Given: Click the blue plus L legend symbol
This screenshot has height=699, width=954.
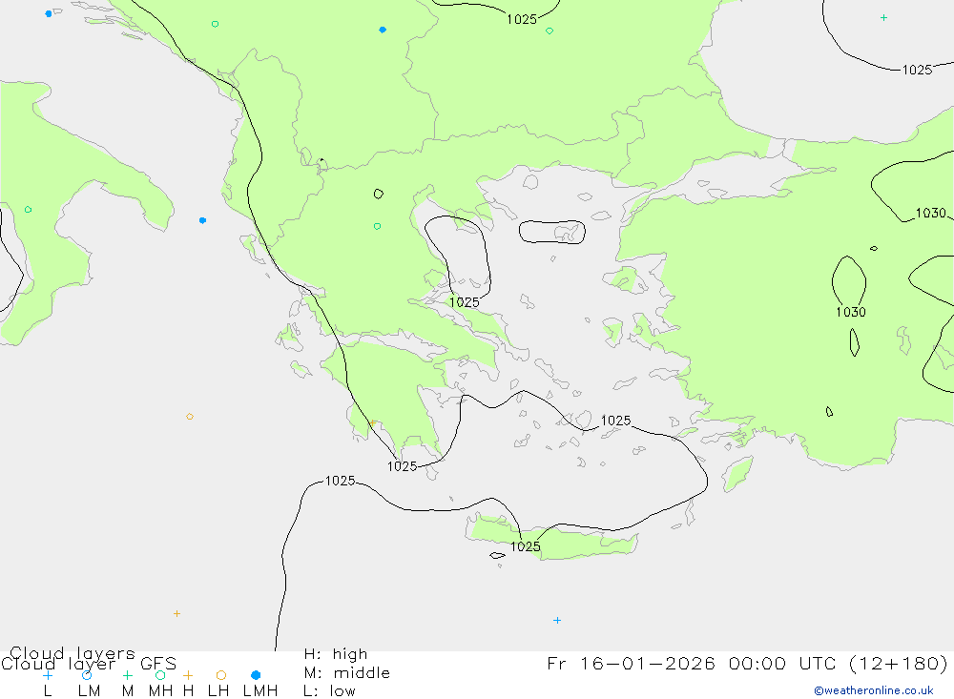Looking at the screenshot, I should tap(48, 675).
